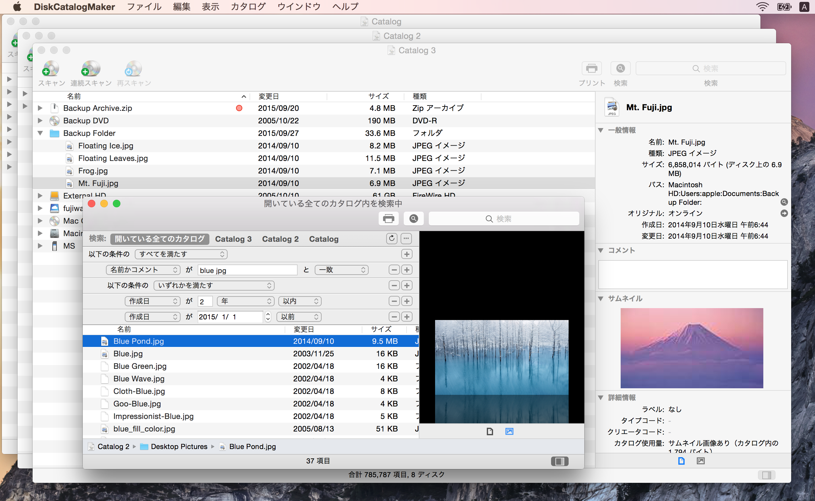The width and height of the screenshot is (815, 501).
Task: Expand the External HD row
Action: pyautogui.click(x=40, y=195)
